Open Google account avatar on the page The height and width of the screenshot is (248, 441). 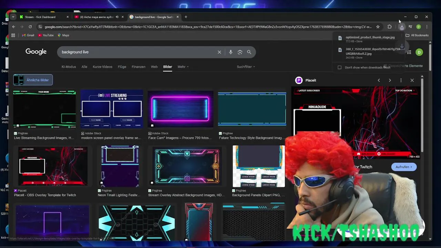coord(419,52)
